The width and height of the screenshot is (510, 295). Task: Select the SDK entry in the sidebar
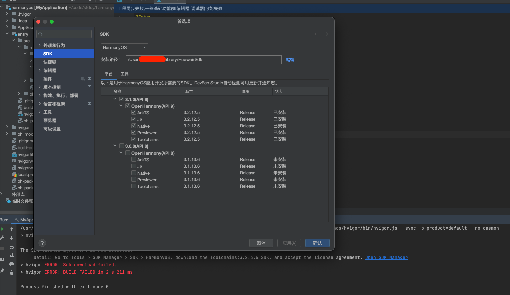[64, 54]
